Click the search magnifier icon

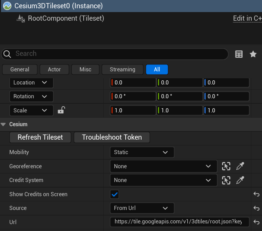pos(7,54)
